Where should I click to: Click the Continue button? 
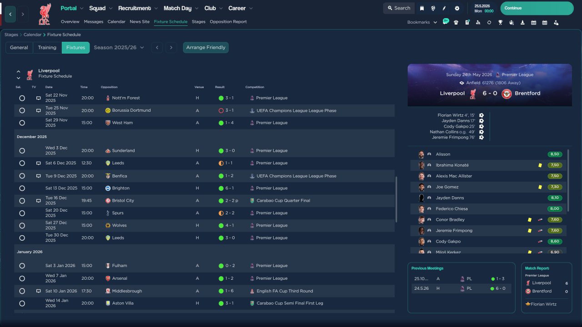537,8
